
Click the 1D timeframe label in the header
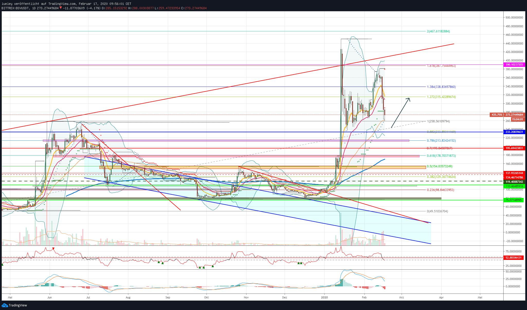click(x=34, y=8)
